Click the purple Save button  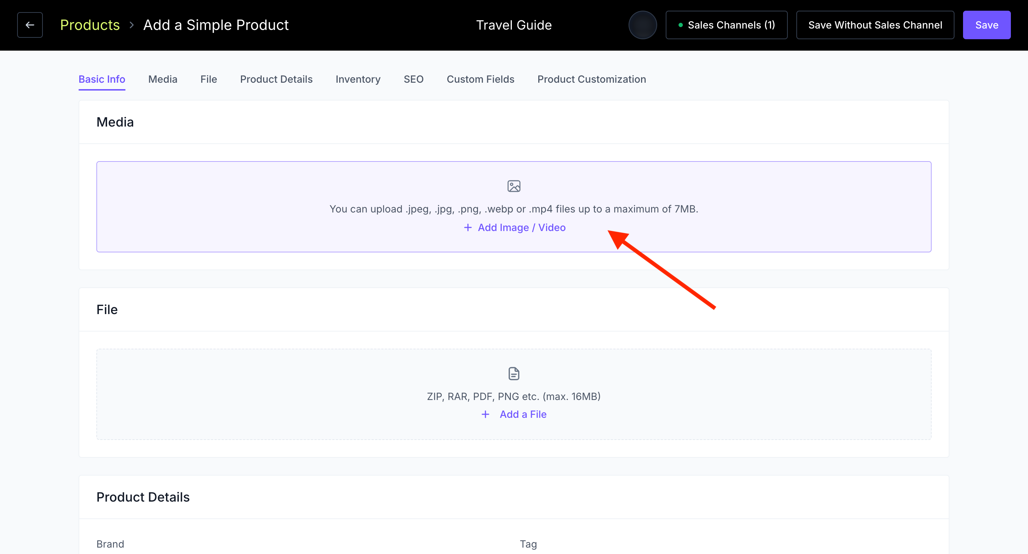click(x=987, y=25)
